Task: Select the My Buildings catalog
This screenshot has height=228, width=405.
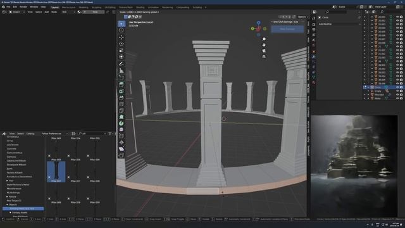Action: pyautogui.click(x=13, y=193)
